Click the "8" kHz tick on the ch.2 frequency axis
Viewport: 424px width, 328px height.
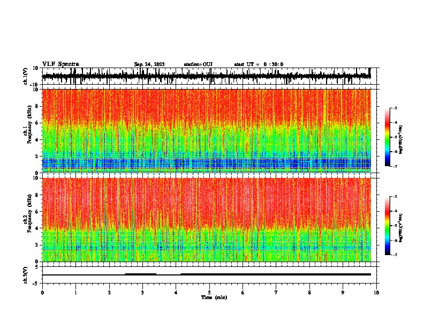37,195
